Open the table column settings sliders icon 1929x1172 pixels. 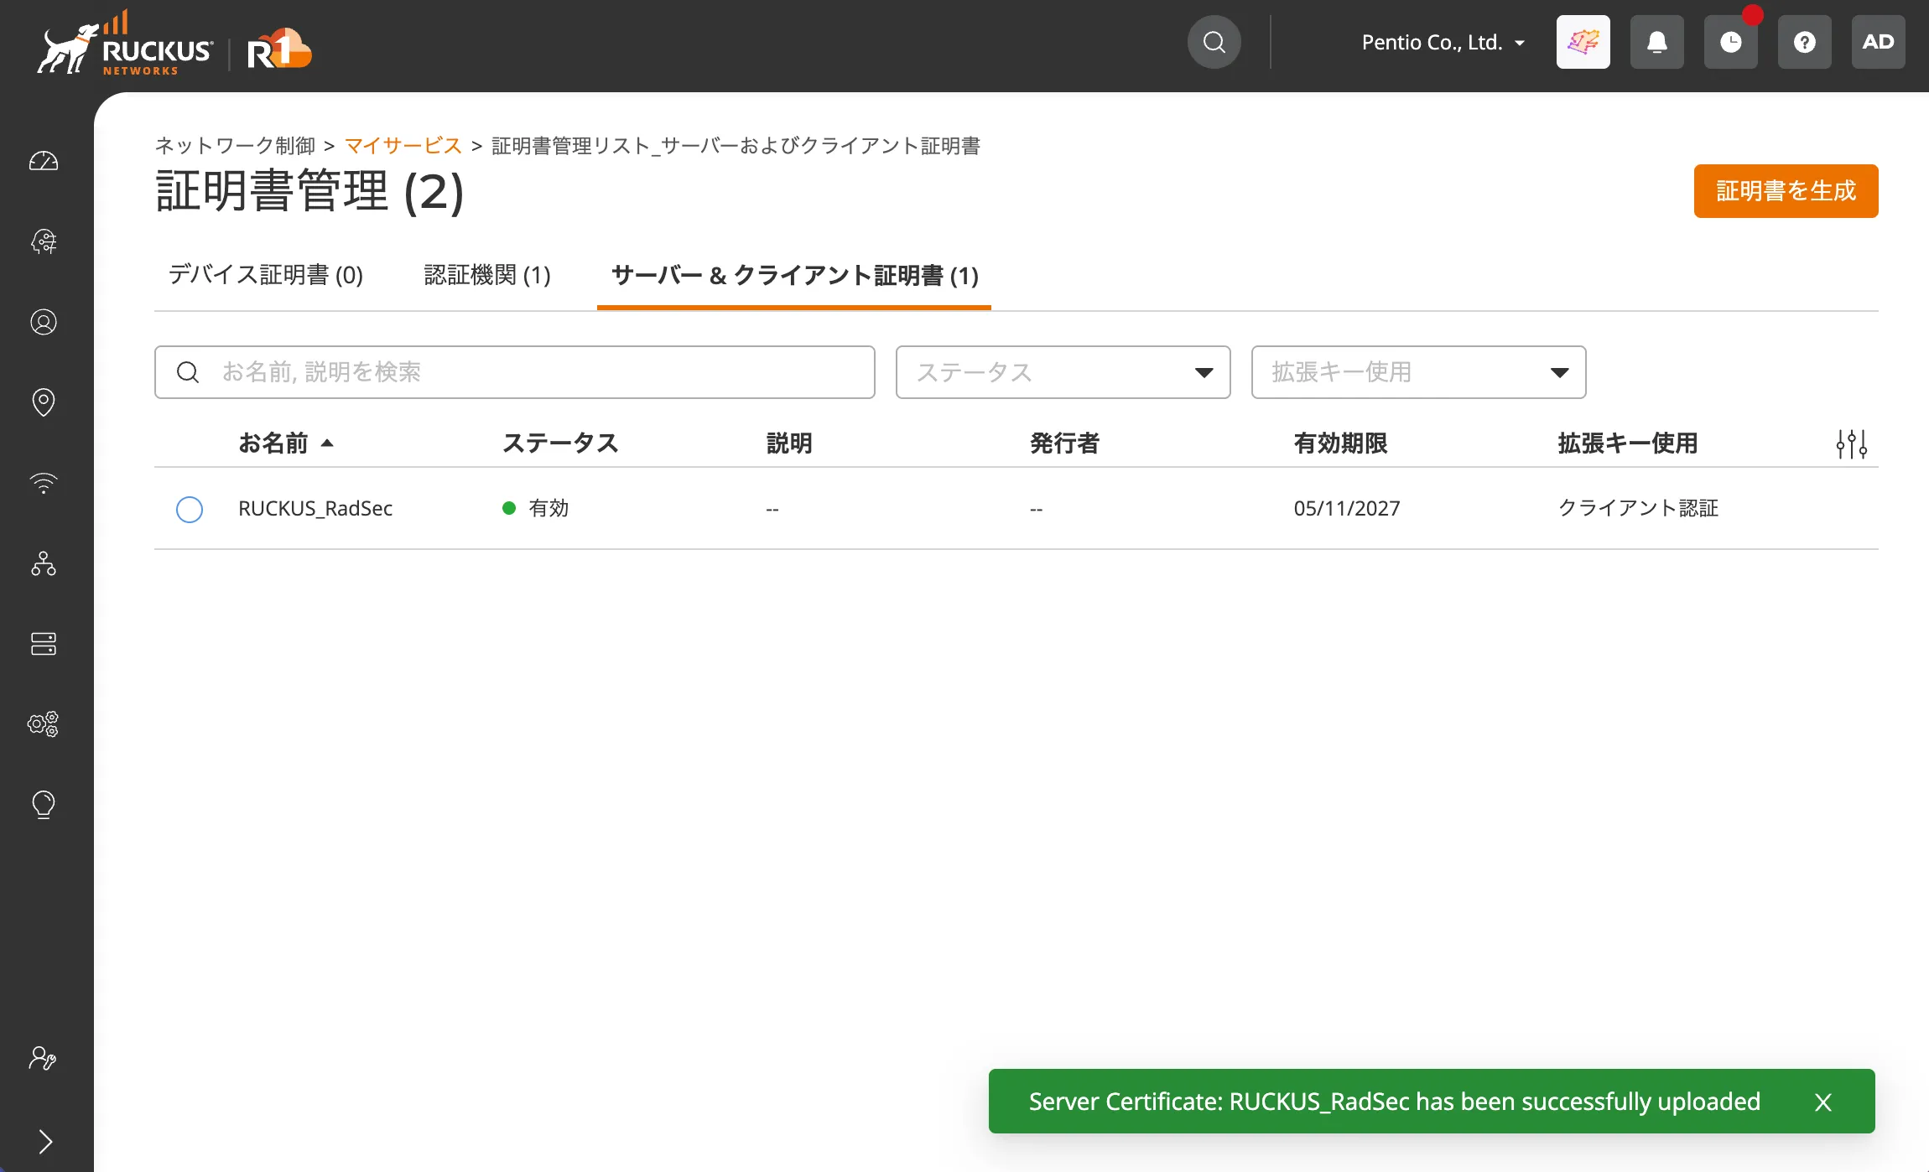pyautogui.click(x=1851, y=443)
